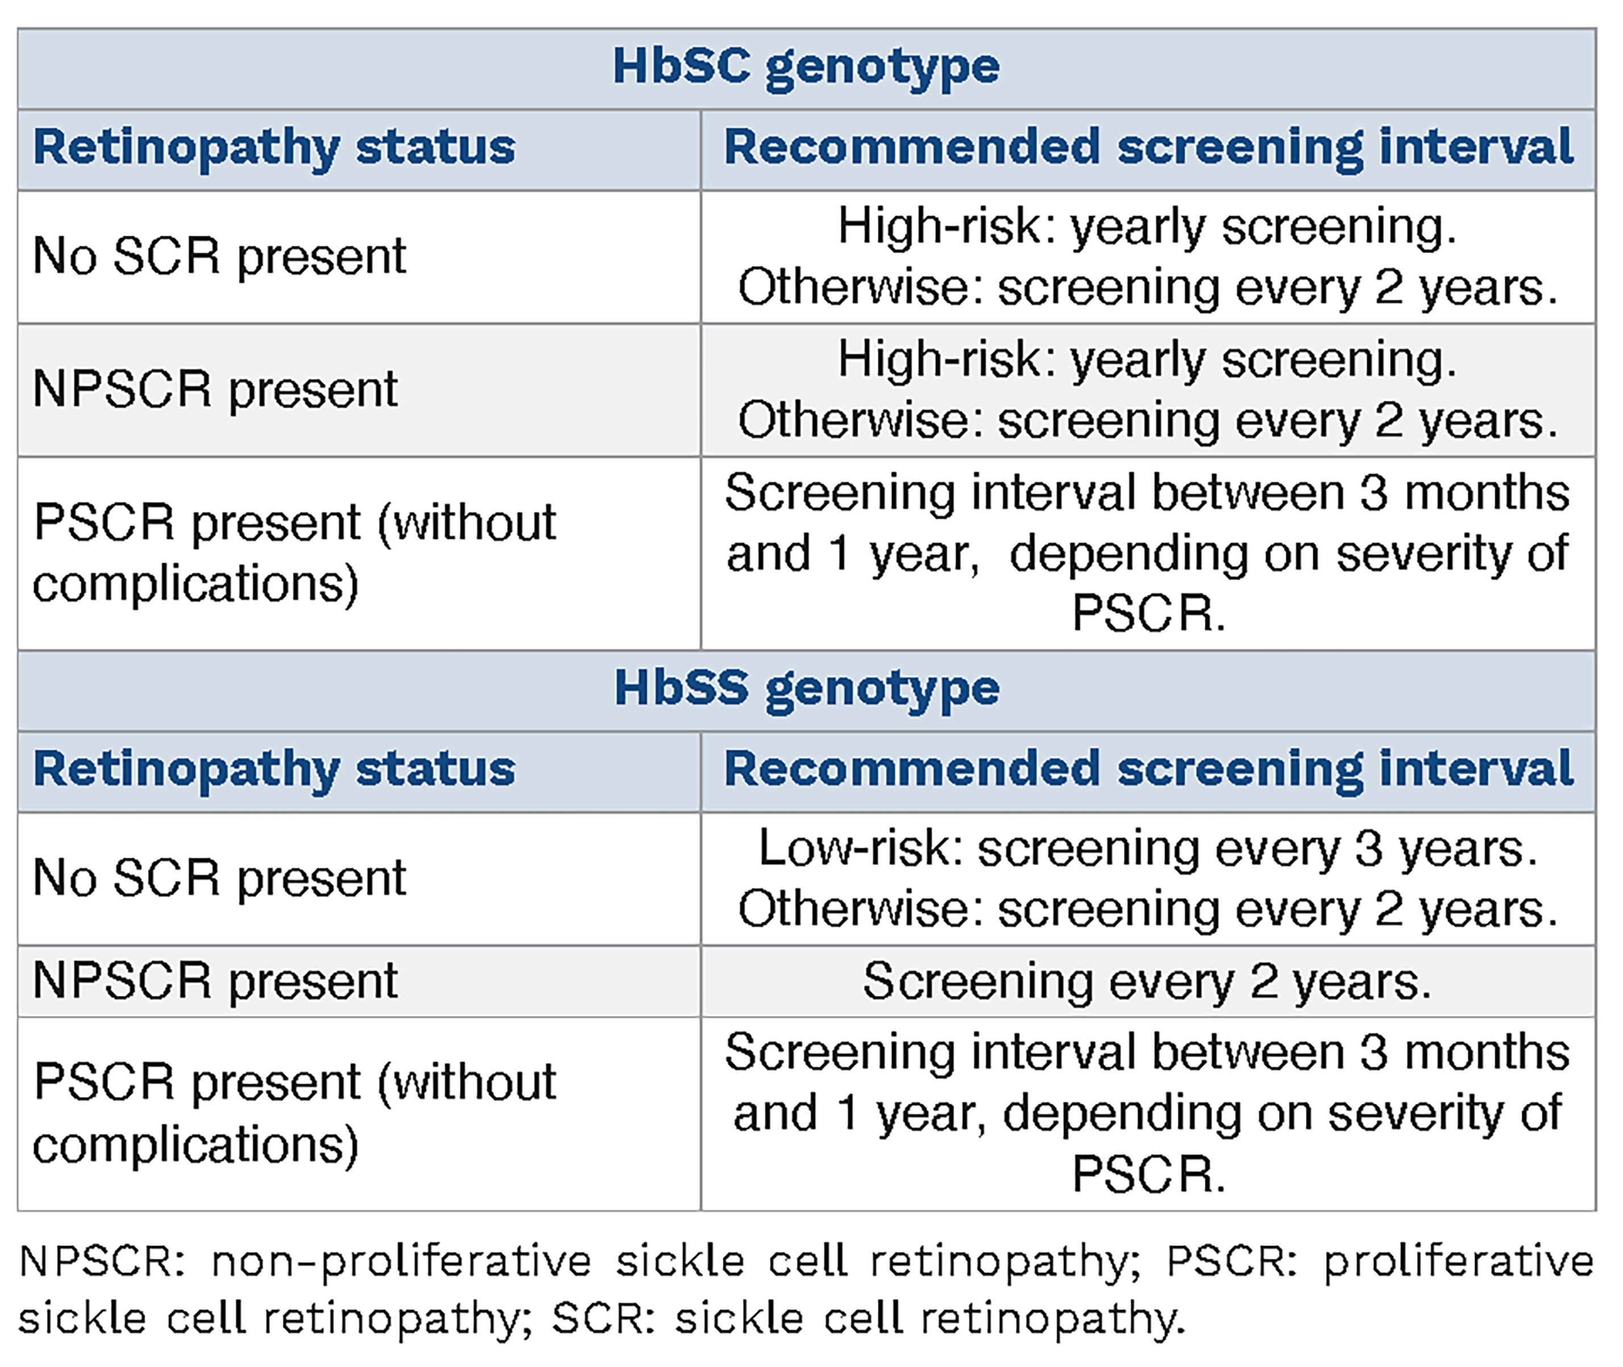
Task: Click Recommended screening interval header under HbSC
Action: point(1148,147)
